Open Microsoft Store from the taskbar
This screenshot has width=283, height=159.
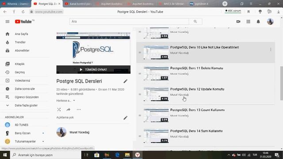96,155
